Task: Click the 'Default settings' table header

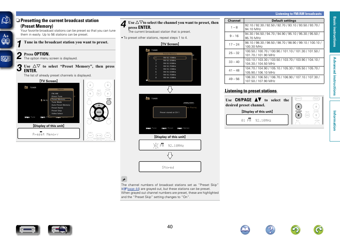Action: (x=284, y=21)
